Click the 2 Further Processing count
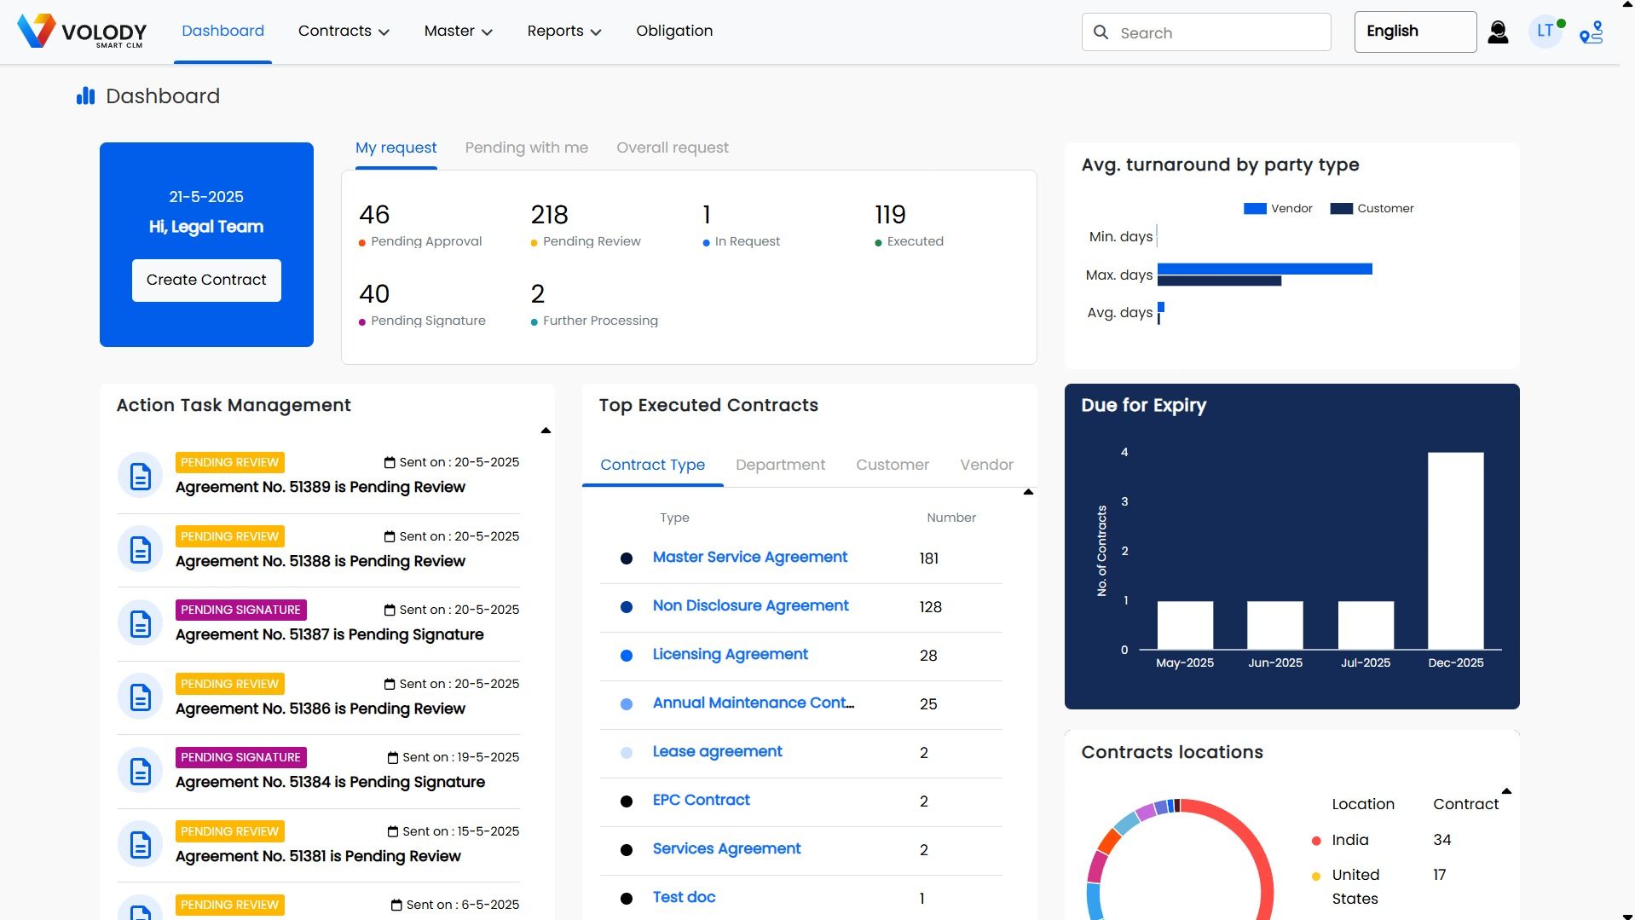Image resolution: width=1635 pixels, height=920 pixels. (x=537, y=294)
